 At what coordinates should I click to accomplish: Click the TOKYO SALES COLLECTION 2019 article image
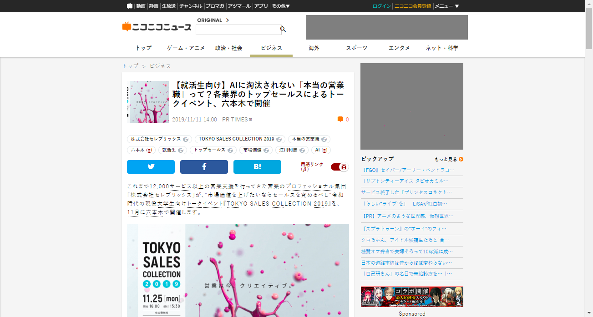pyautogui.click(x=238, y=270)
